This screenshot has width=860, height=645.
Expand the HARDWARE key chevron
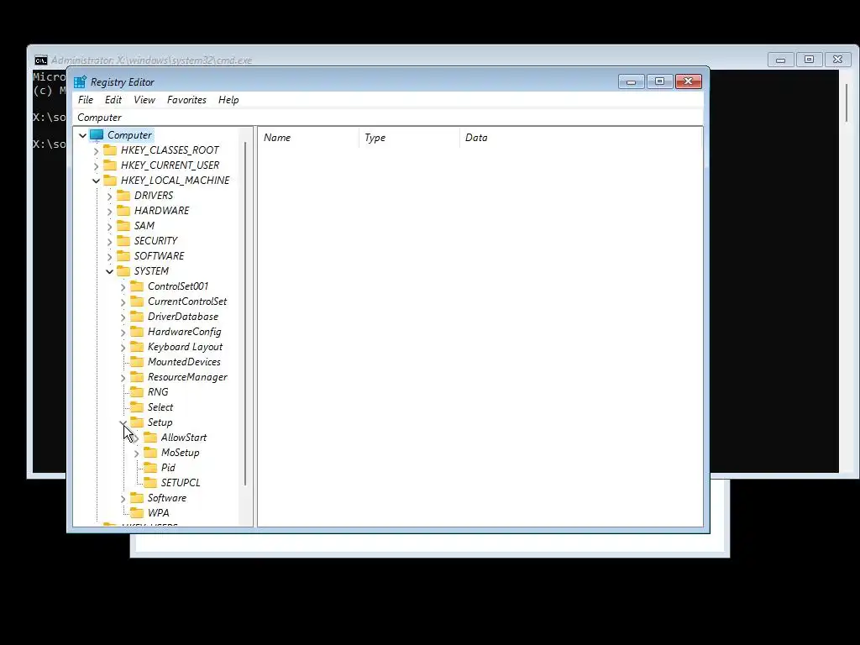(109, 211)
